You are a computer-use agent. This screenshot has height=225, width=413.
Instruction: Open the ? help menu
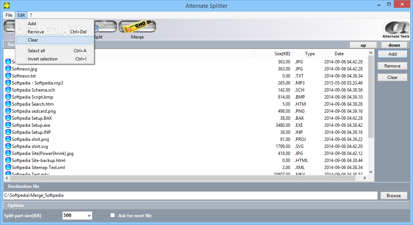(31, 15)
